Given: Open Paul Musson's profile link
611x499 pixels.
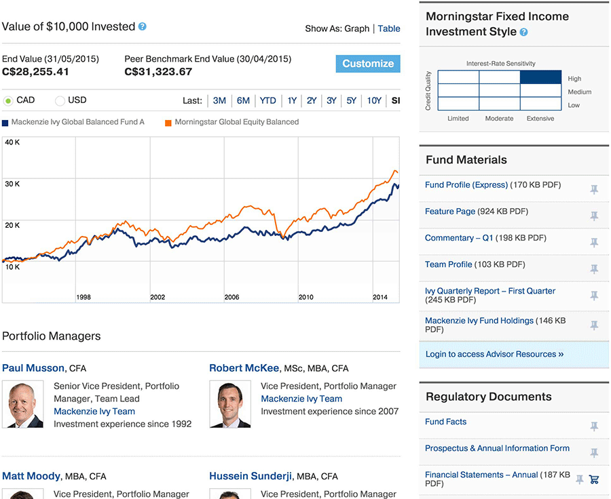Looking at the screenshot, I should [x=33, y=368].
